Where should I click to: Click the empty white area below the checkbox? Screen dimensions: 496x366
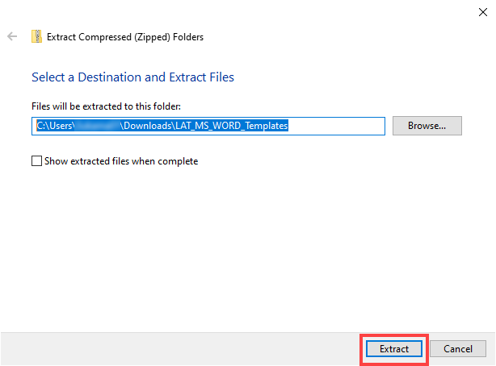point(242,242)
